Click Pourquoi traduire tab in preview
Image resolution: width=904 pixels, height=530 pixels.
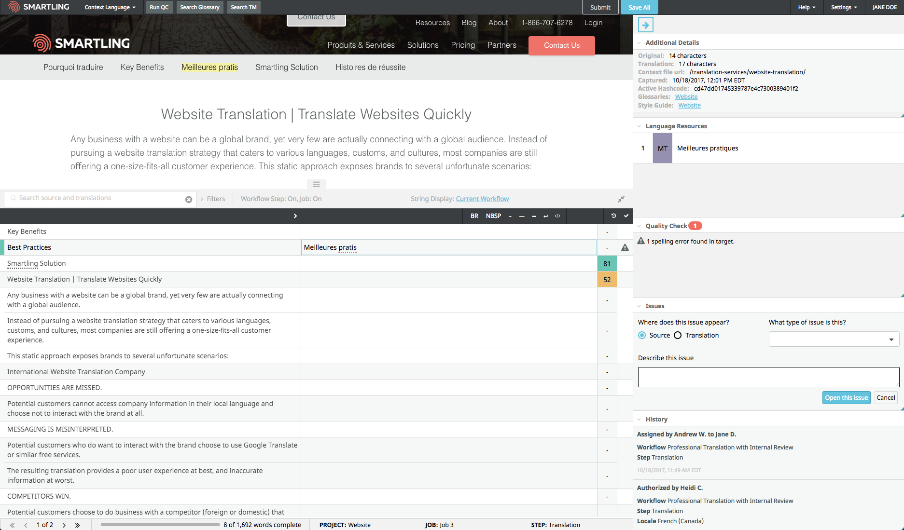click(x=73, y=67)
